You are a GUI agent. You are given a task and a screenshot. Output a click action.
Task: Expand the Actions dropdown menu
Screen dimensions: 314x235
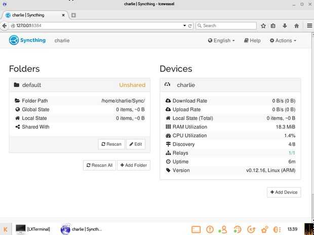click(283, 41)
